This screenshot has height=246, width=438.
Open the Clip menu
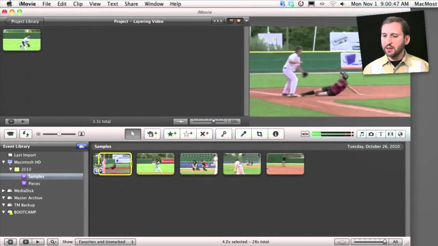(x=78, y=4)
